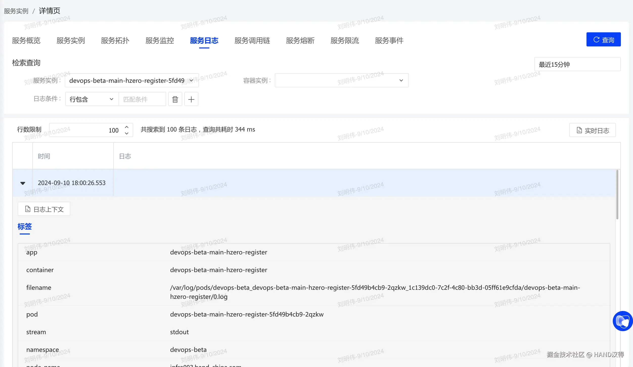The image size is (633, 367).
Task: Open the 最近15分钟 time range selector
Action: 577,64
